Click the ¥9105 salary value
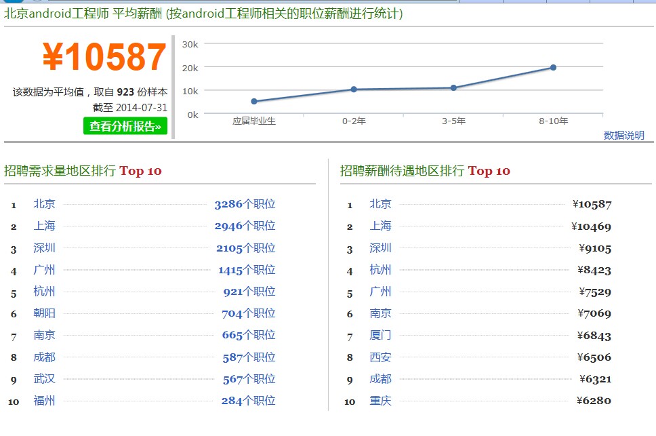This screenshot has height=436, width=656. tap(595, 248)
